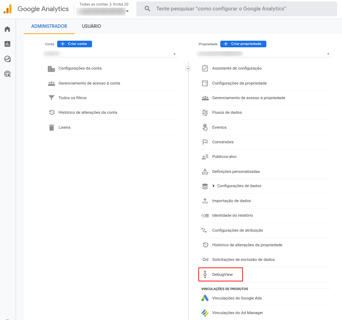The width and height of the screenshot is (342, 320).
Task: Click the Importação de dados upload icon
Action: pos(205,201)
